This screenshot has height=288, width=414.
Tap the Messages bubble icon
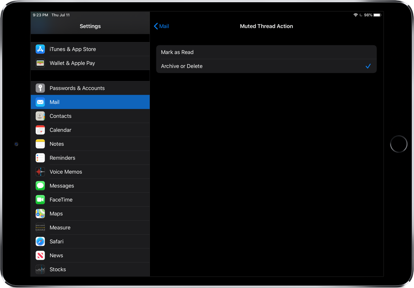coord(40,186)
